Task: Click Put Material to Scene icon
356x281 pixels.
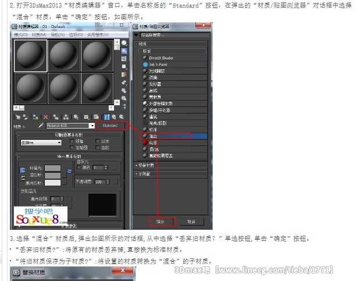Action: [26, 117]
